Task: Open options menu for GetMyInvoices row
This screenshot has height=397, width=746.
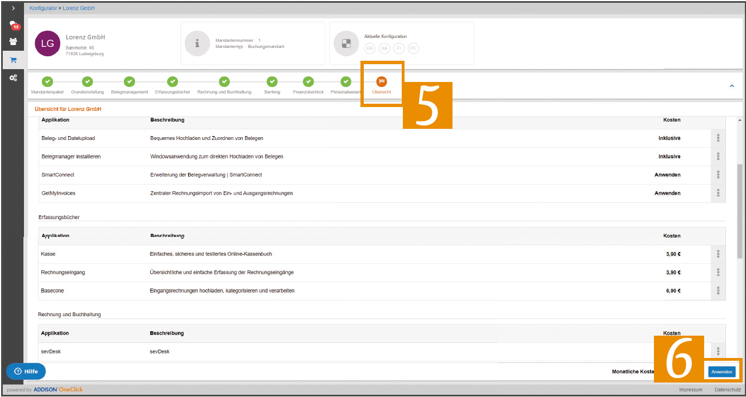Action: [x=718, y=193]
